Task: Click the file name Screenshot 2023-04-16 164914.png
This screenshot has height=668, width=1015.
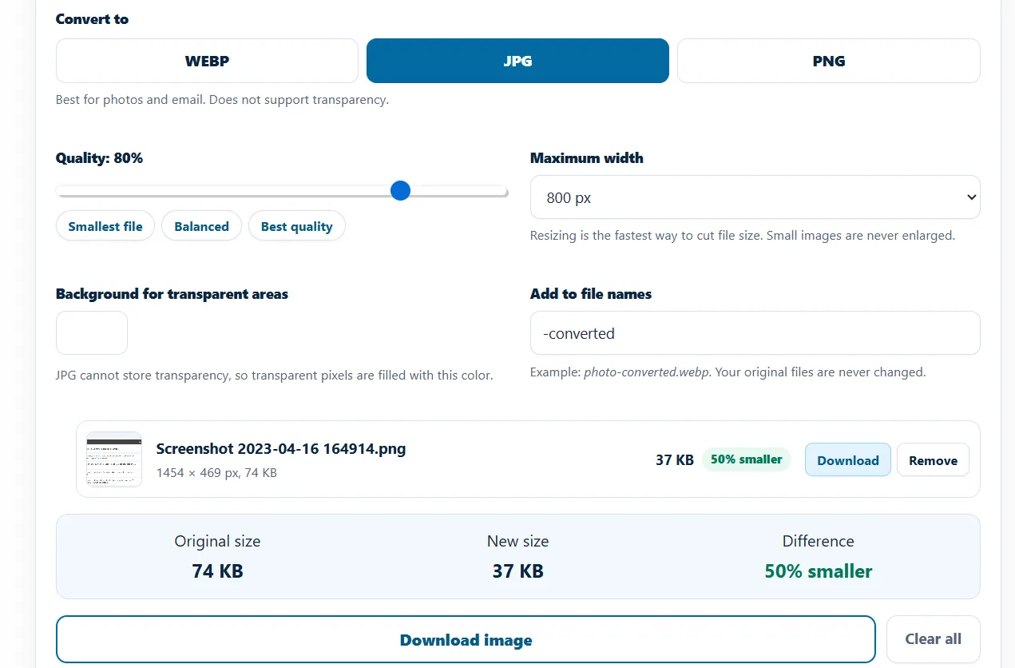Action: coord(281,448)
